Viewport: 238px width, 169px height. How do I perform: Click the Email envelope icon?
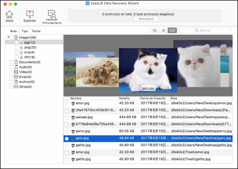[x=16, y=77]
